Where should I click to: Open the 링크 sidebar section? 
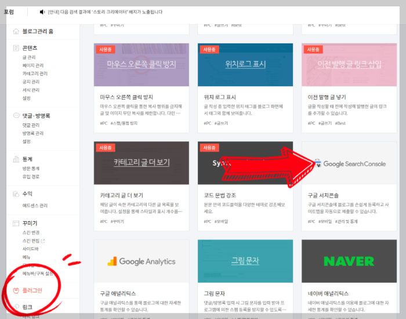[27, 307]
